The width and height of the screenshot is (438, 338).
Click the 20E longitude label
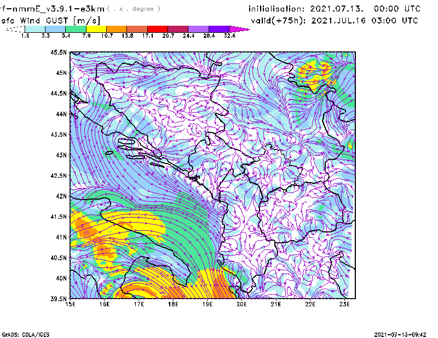pyautogui.click(x=241, y=304)
